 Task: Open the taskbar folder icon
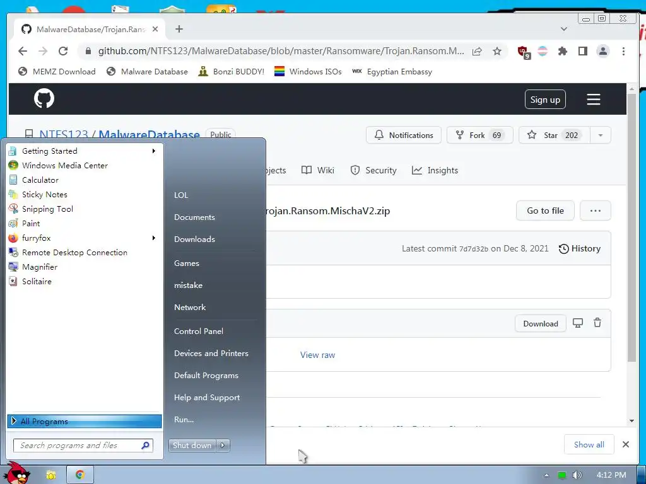50,475
